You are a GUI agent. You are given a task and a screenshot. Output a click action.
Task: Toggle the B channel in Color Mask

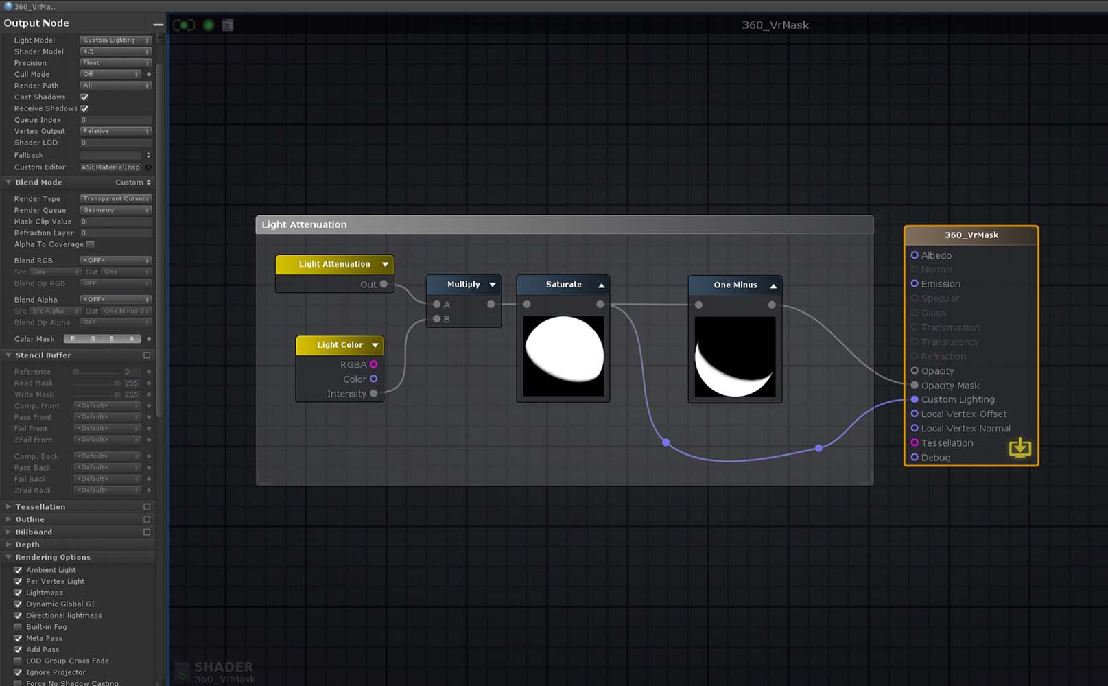(x=112, y=339)
